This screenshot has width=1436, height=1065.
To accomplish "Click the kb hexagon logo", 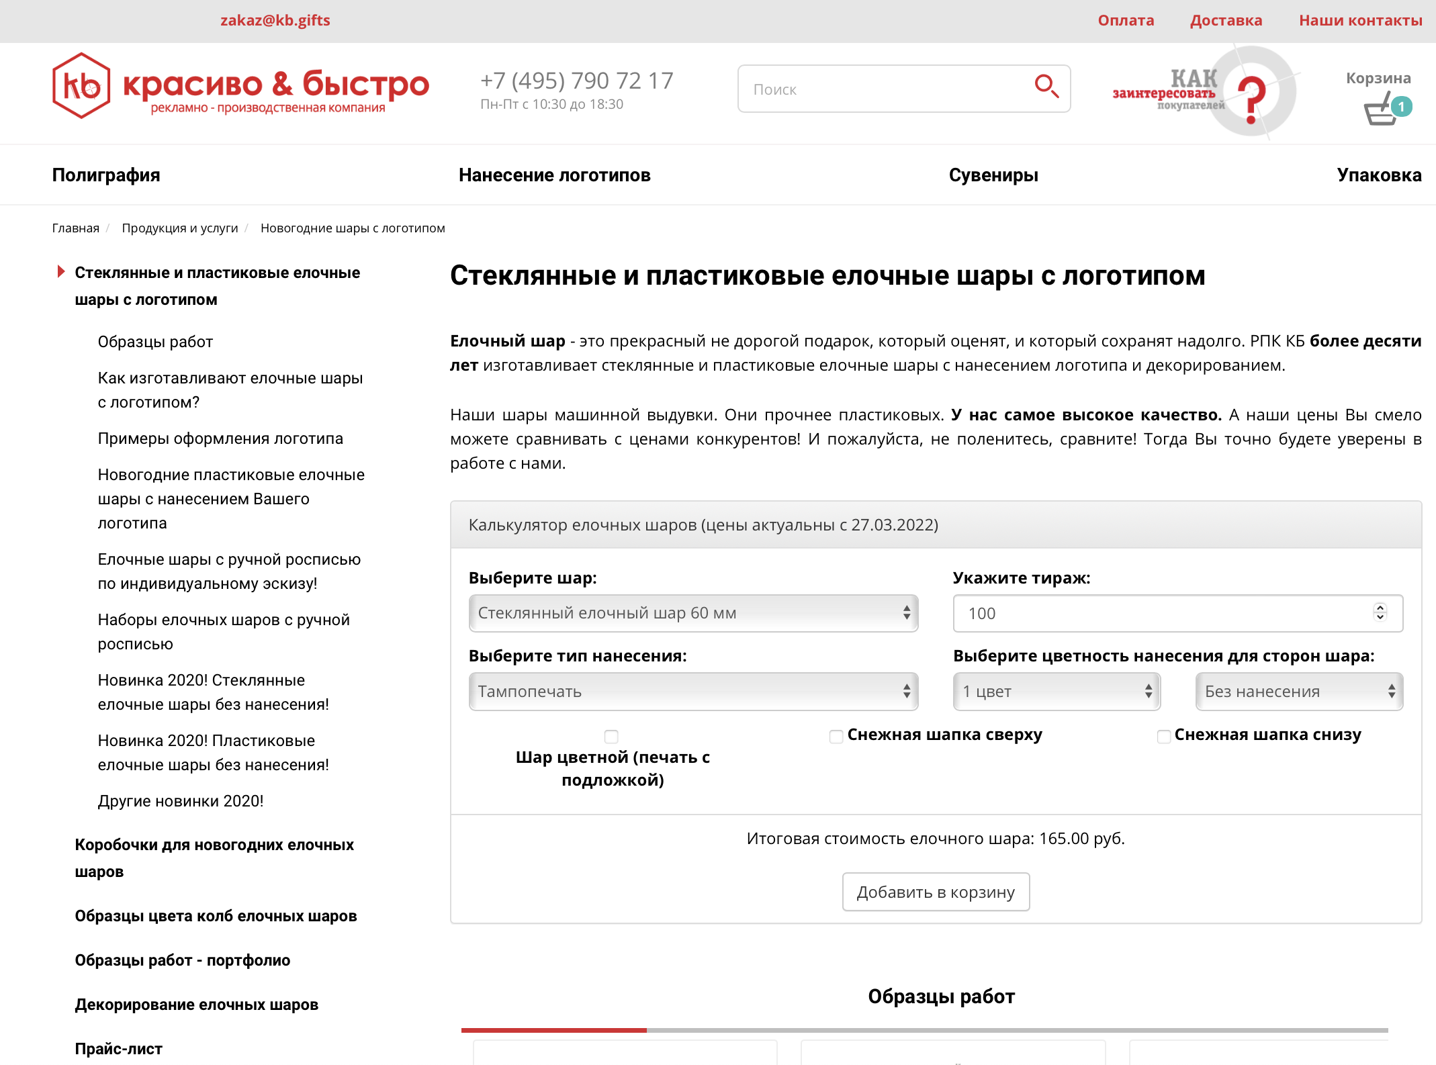I will tap(81, 86).
